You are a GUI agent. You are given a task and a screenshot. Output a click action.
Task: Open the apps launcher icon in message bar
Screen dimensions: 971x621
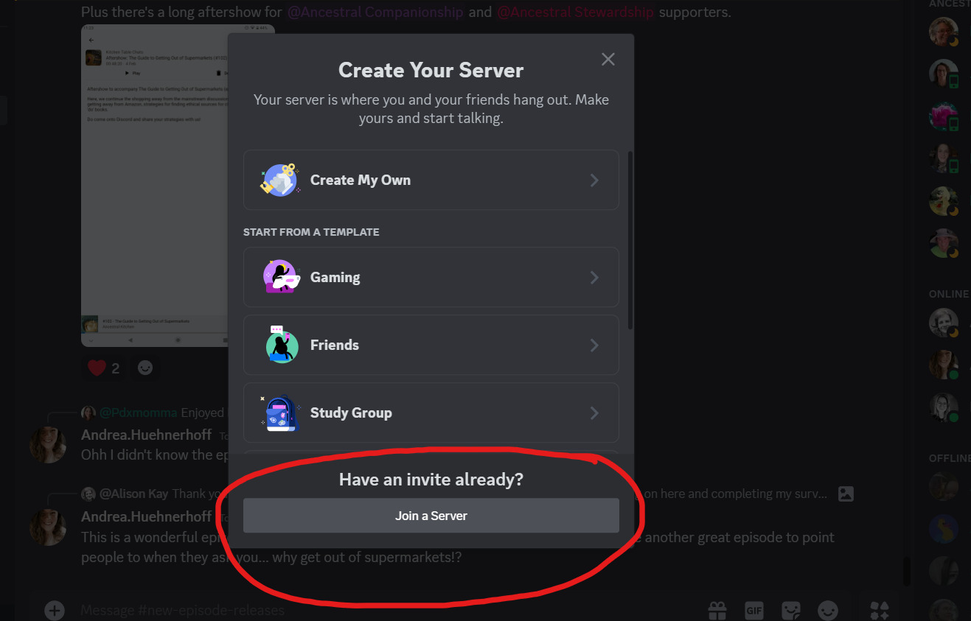[880, 610]
